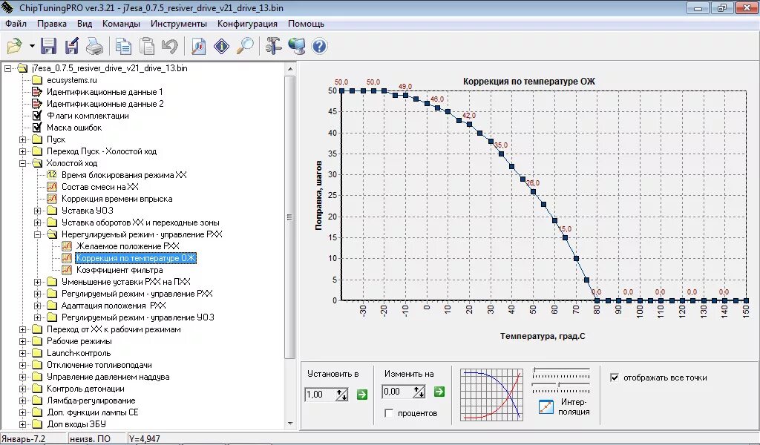Apply 'Установить в' value with green arrow
This screenshot has width=760, height=445.
(362, 395)
